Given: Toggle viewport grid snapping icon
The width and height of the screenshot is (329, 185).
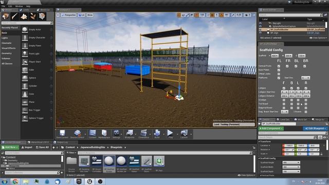Looking at the screenshot, I should (197, 15).
